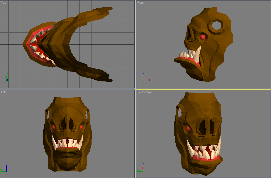The width and height of the screenshot is (271, 178).
Task: Click the axis gizmo in Top viewport
Action: 10,77
